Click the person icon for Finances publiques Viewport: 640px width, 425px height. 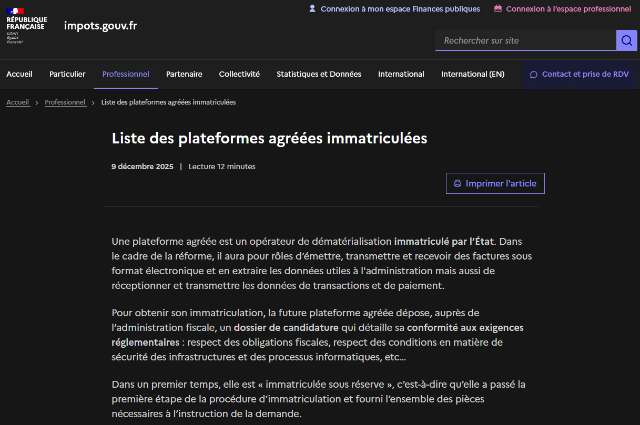(x=312, y=8)
